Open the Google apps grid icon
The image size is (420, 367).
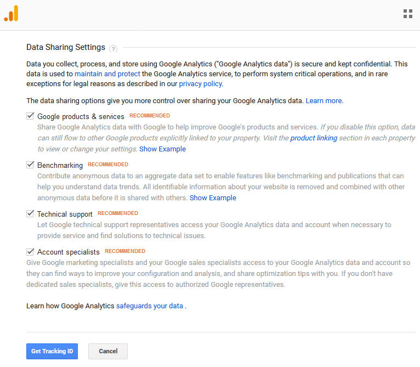(408, 14)
